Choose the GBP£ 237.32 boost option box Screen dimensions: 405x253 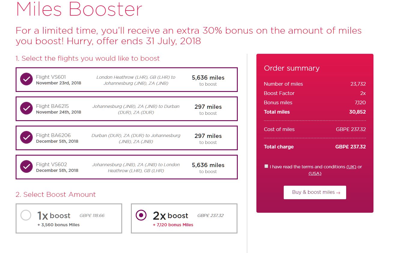184,218
